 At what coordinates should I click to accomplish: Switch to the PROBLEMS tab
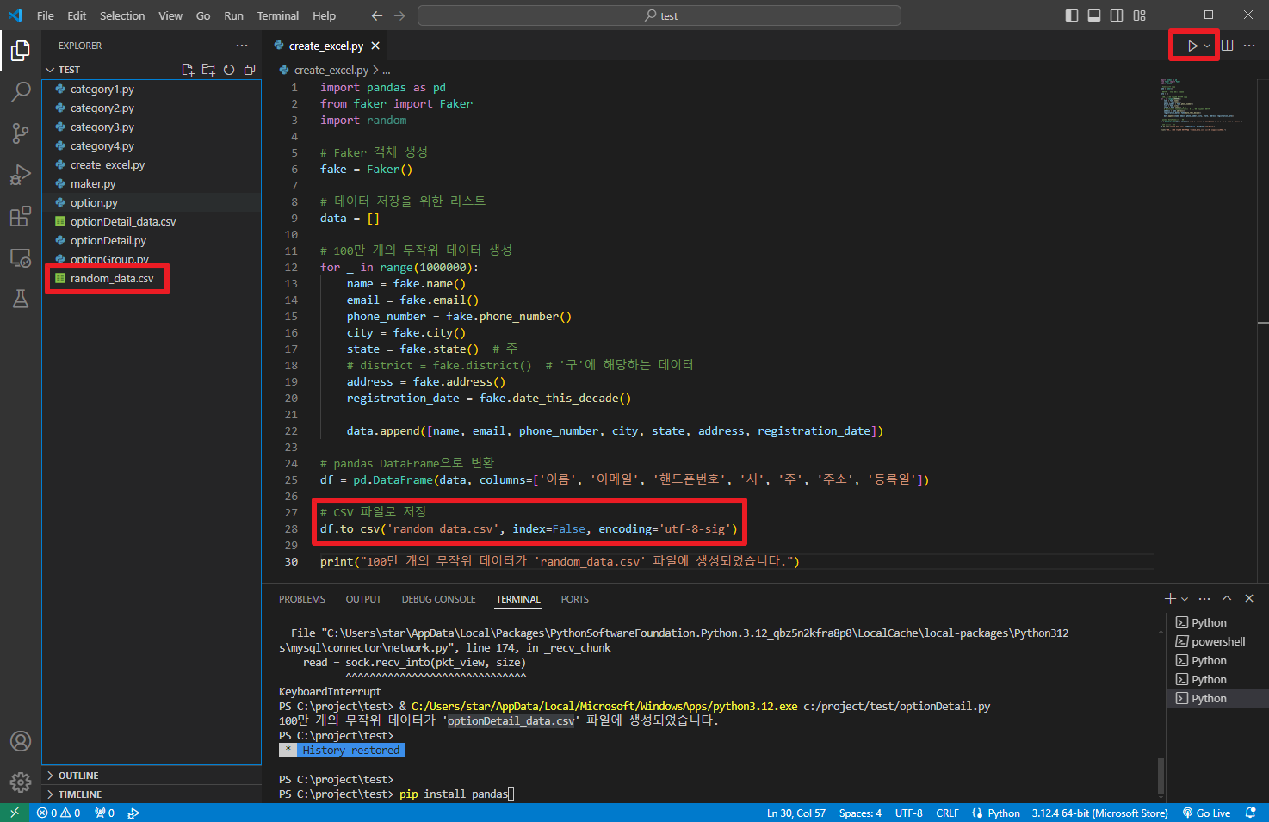(x=302, y=599)
